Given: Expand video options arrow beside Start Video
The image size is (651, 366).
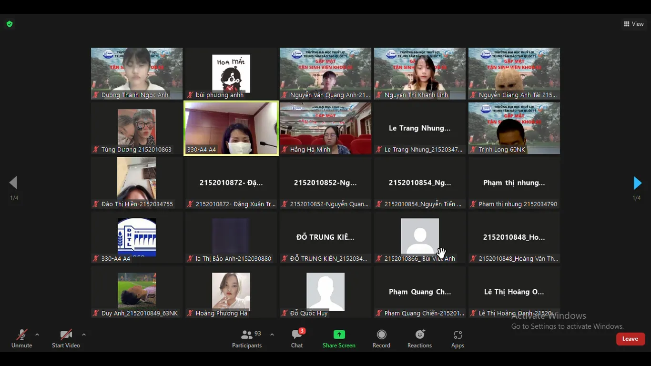Looking at the screenshot, I should point(84,335).
